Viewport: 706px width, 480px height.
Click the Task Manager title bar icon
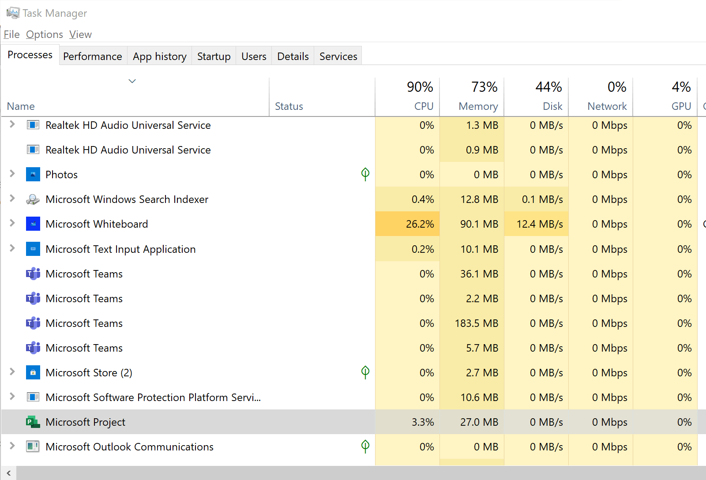(13, 13)
